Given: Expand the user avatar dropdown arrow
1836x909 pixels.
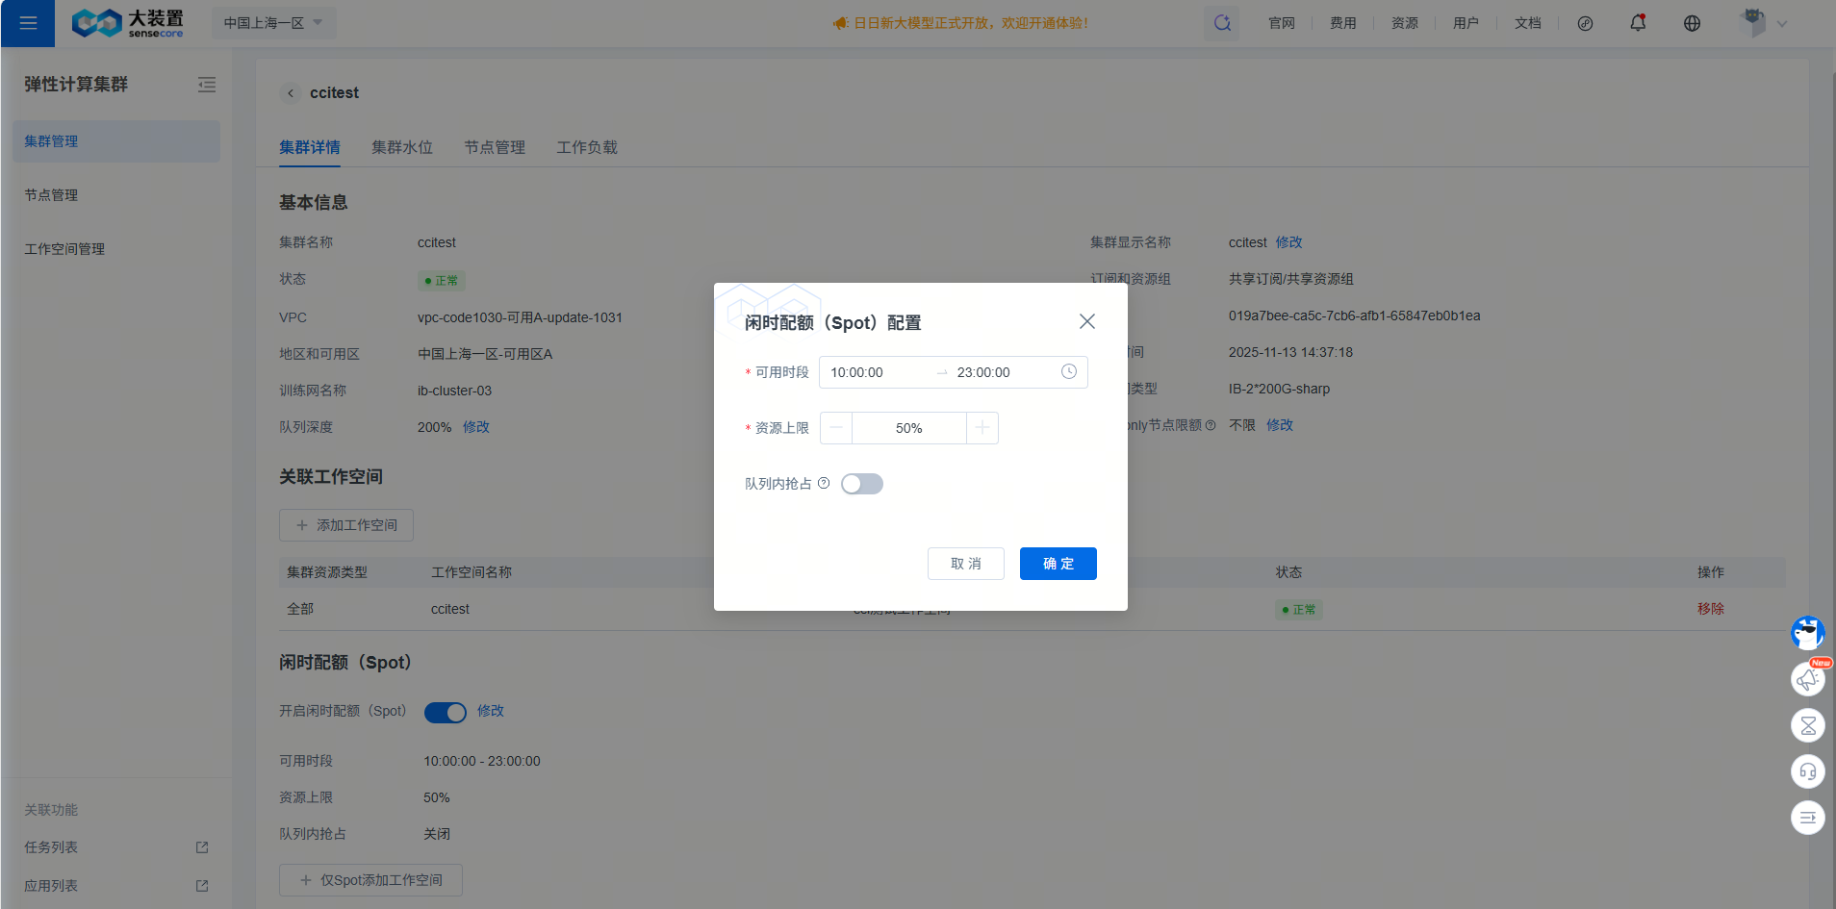Looking at the screenshot, I should coord(1781,24).
